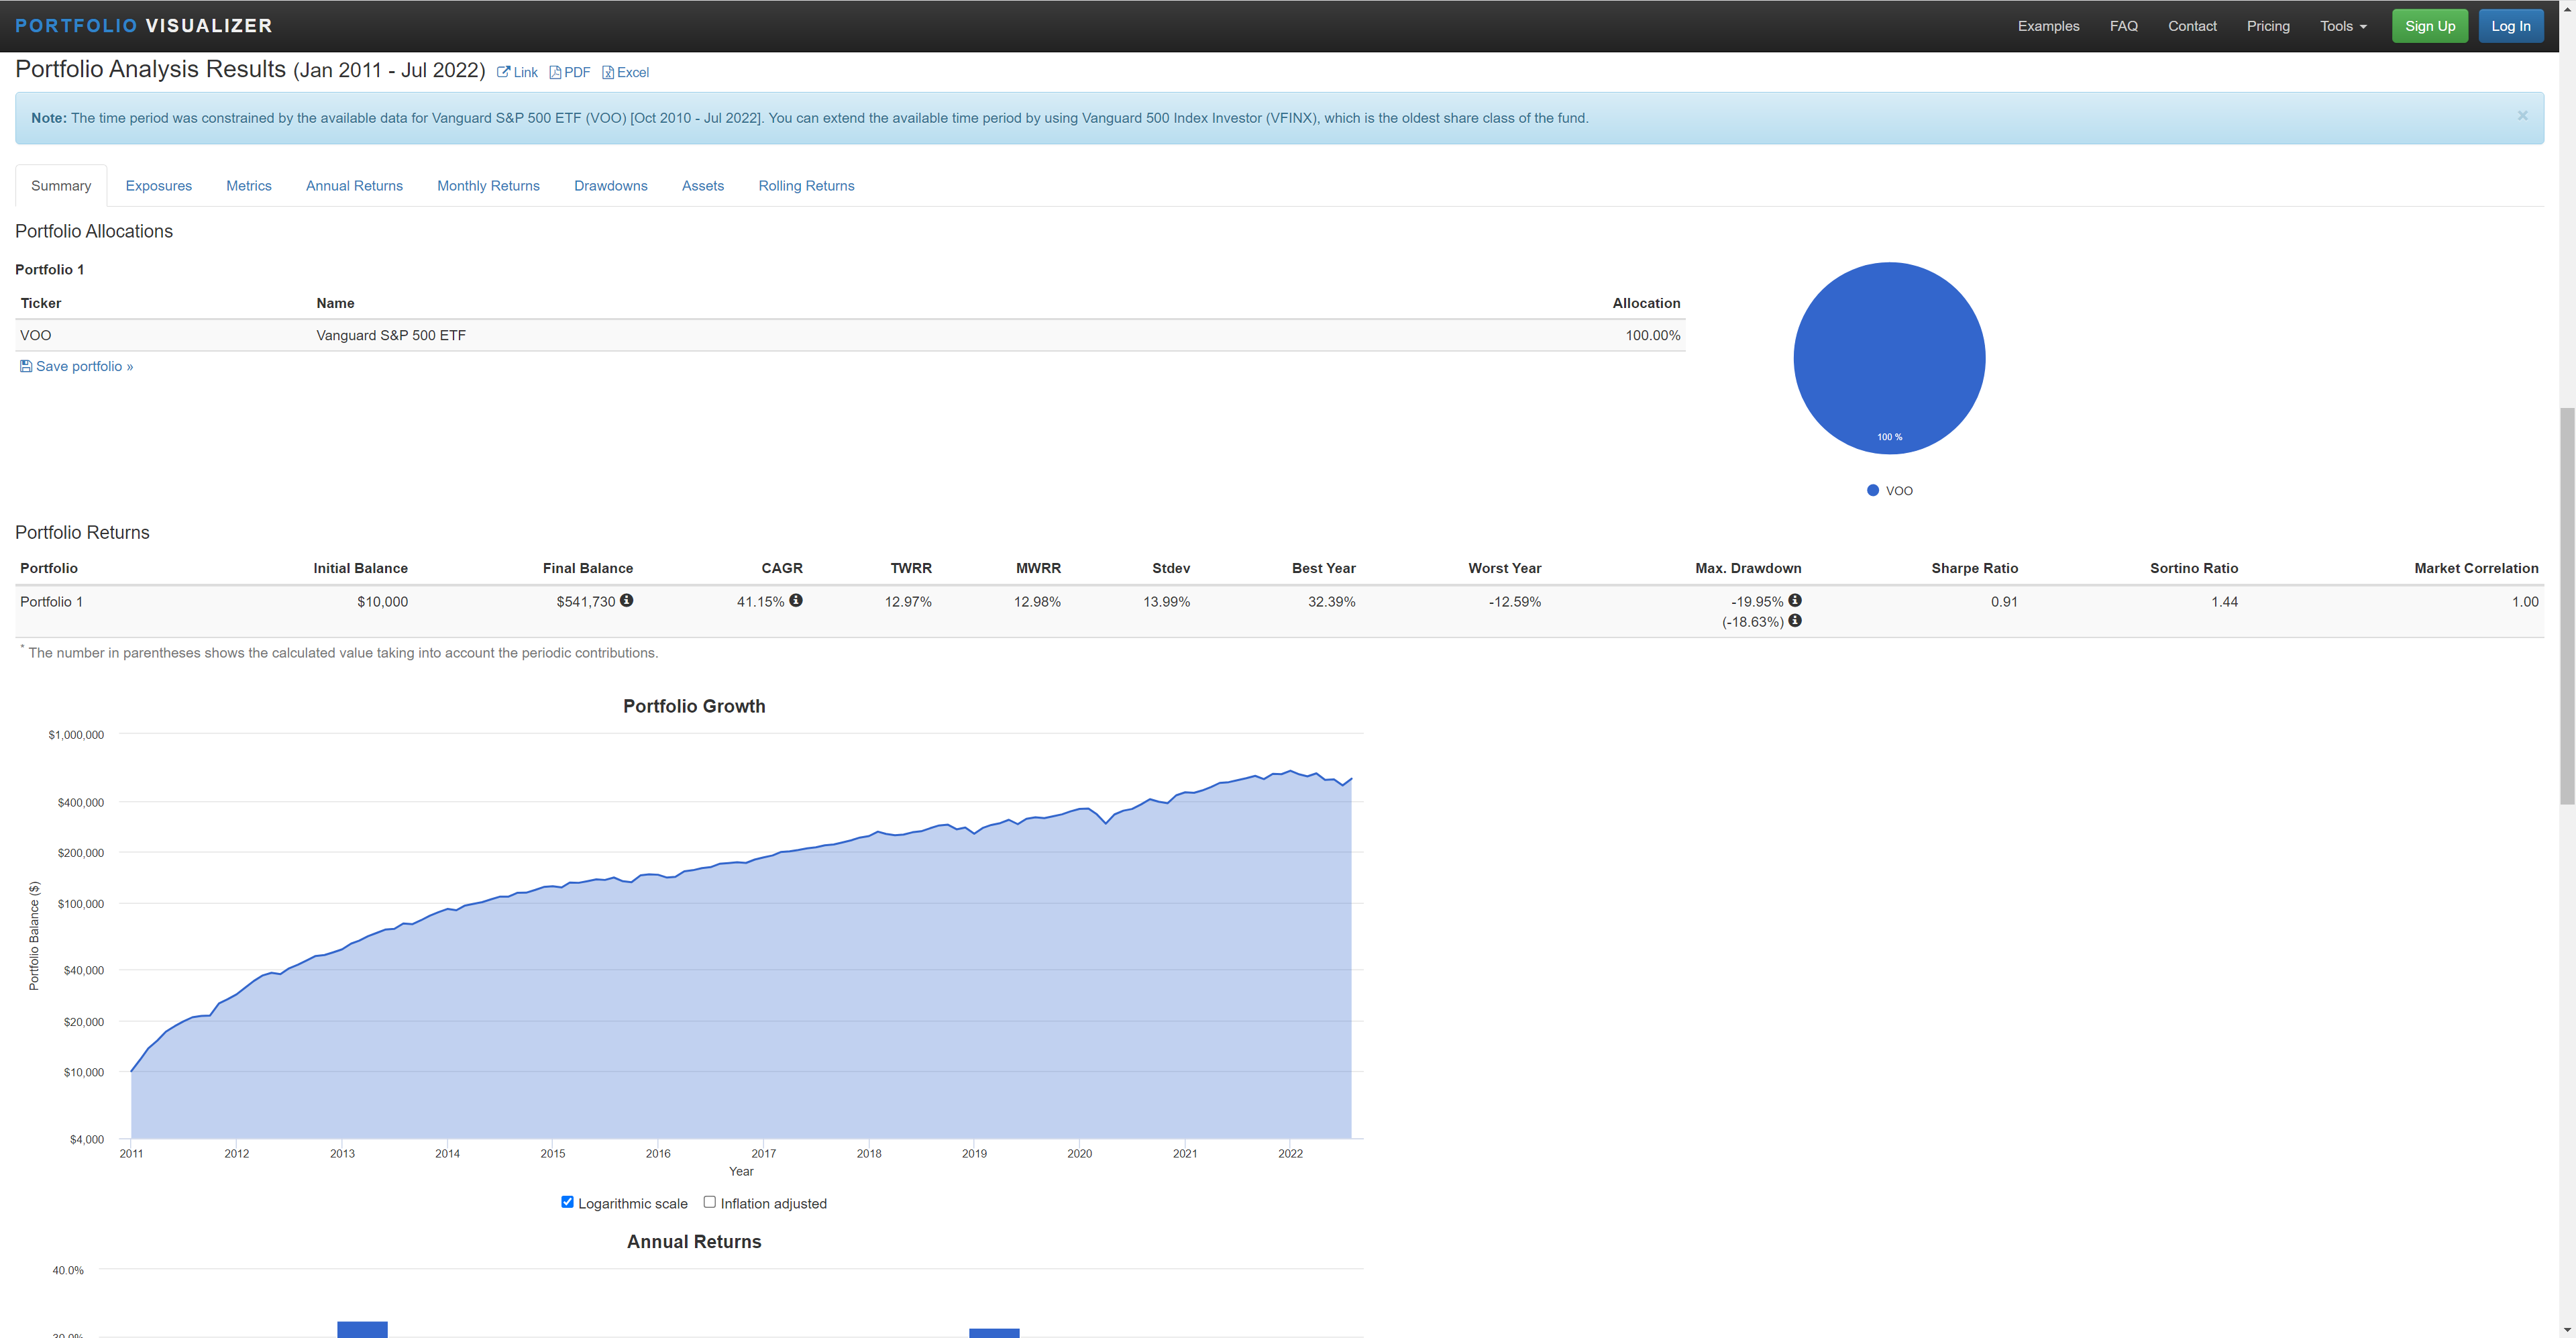Click the Portfolio Growth chart title
This screenshot has height=1338, width=2576.
click(694, 706)
